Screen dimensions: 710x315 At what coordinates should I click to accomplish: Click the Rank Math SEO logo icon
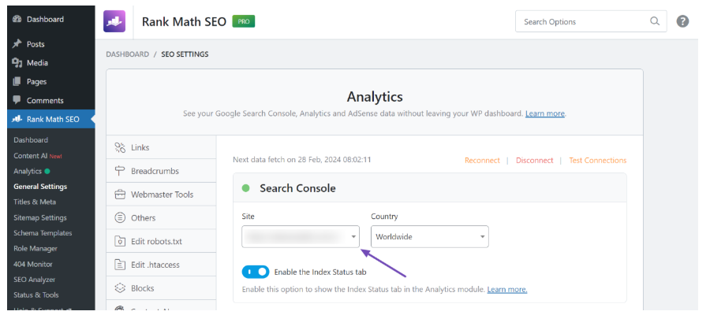click(114, 21)
